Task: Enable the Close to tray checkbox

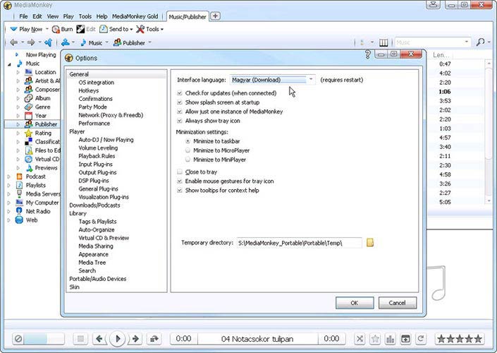Action: 180,172
